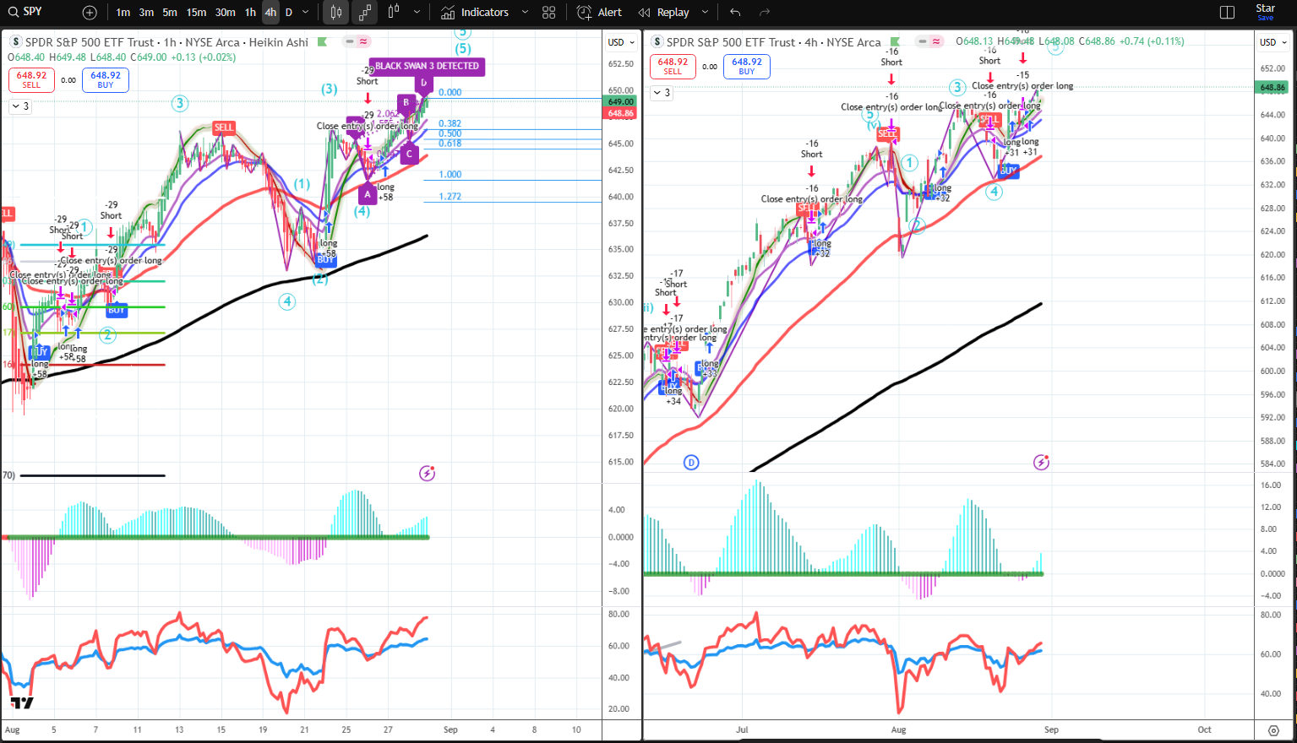Image resolution: width=1297 pixels, height=743 pixels.
Task: Click the green flag on the 1h chart
Action: click(321, 41)
